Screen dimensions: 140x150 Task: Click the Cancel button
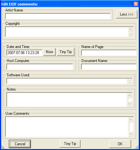(x=20, y=144)
